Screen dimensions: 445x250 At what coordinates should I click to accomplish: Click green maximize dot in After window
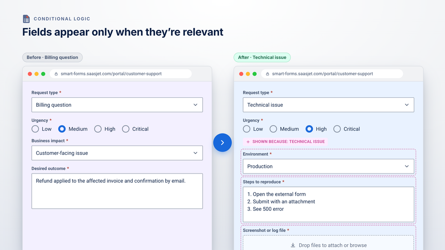coord(254,74)
